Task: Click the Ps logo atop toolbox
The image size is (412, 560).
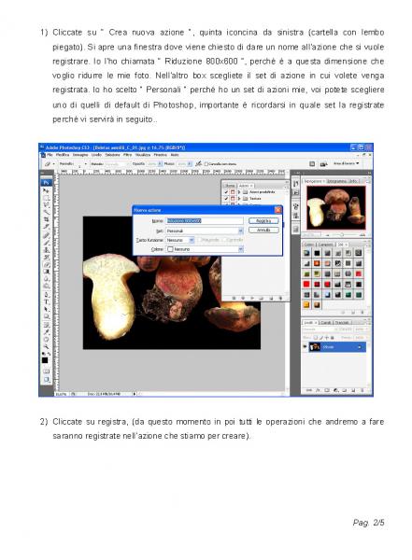Action: click(x=46, y=183)
